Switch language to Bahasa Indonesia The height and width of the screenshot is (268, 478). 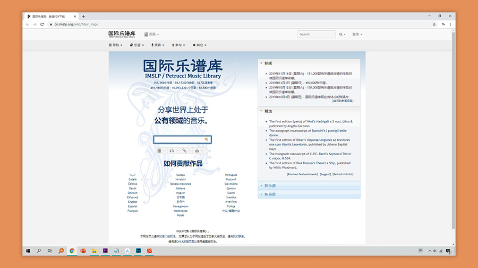pos(181,184)
